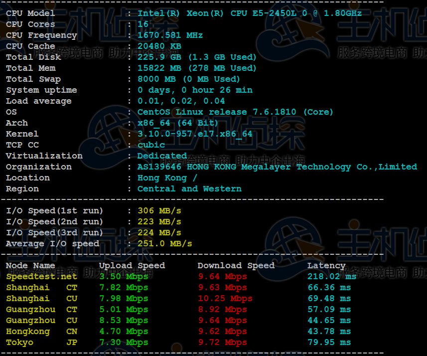Click I/O second run value 223 MB/s

point(159,221)
